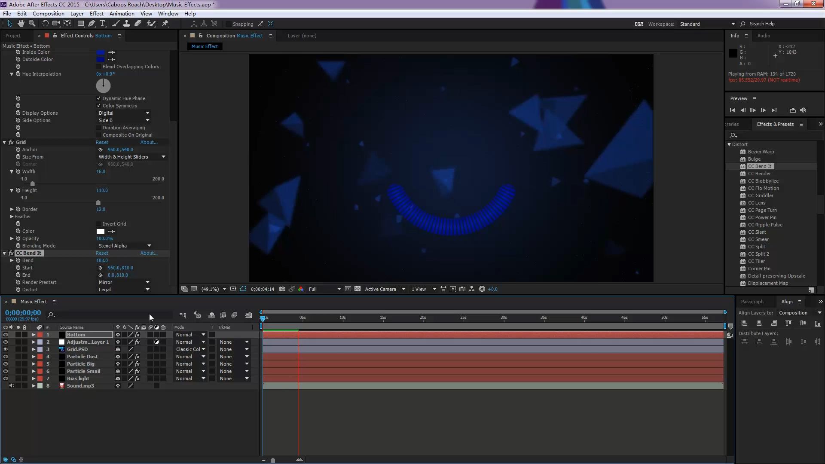Uncheck the Dynamic Hue Phase option
Viewport: 825px width, 464px height.
pyautogui.click(x=99, y=98)
